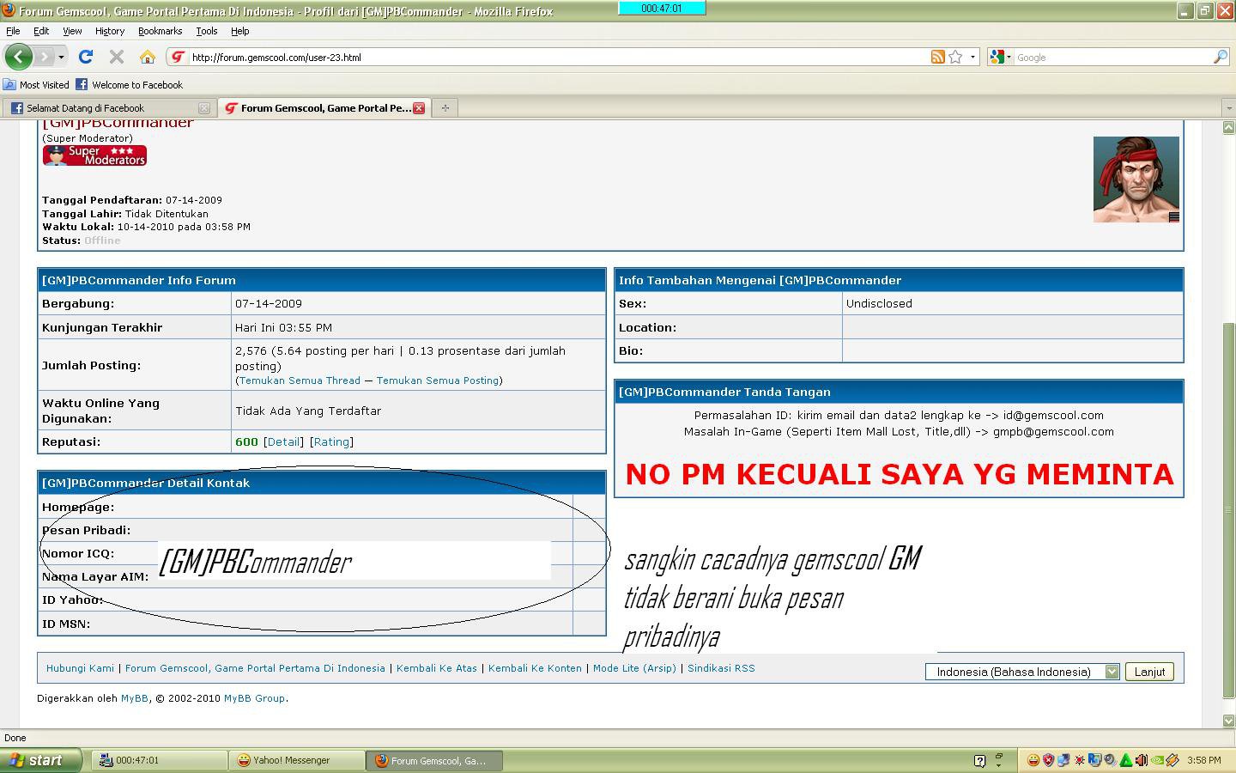Close the Forum Gemscool tab

pos(419,108)
